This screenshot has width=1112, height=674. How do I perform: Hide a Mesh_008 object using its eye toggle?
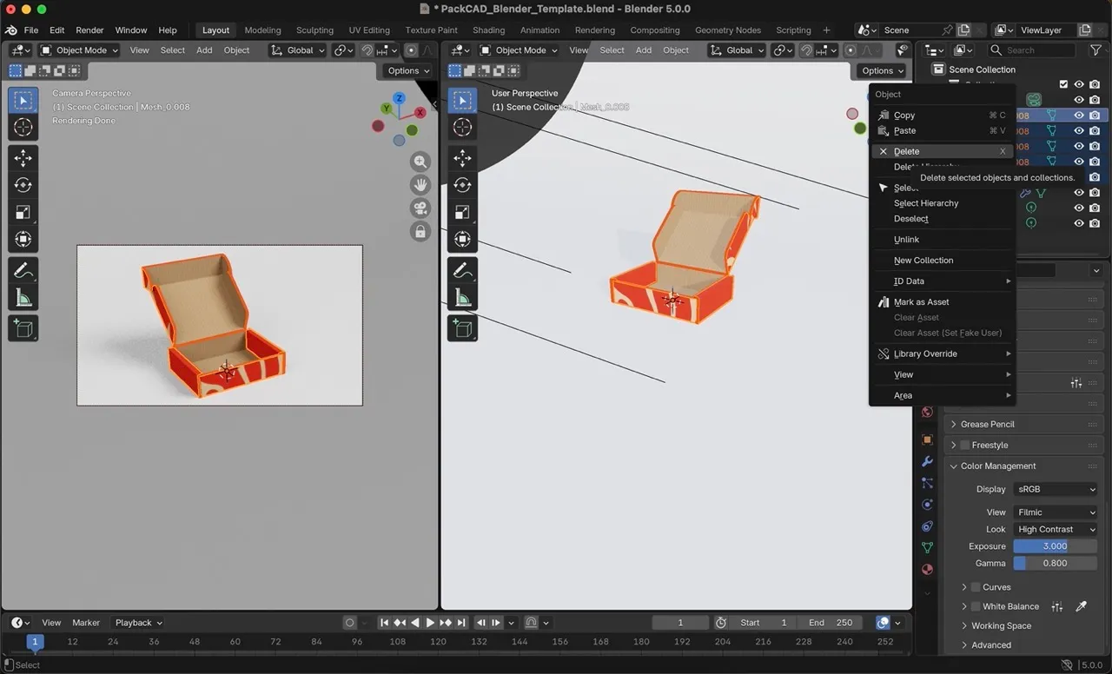tap(1079, 116)
